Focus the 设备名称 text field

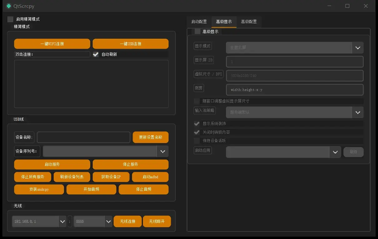click(x=84, y=137)
